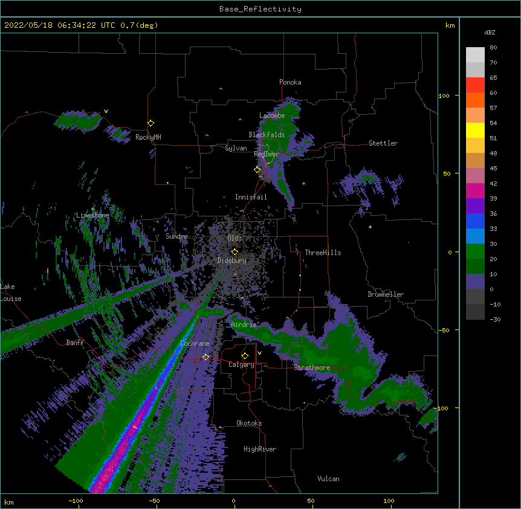Click the 36 dBZ blue legend swatch
The height and width of the screenshot is (509, 521).
(475, 221)
